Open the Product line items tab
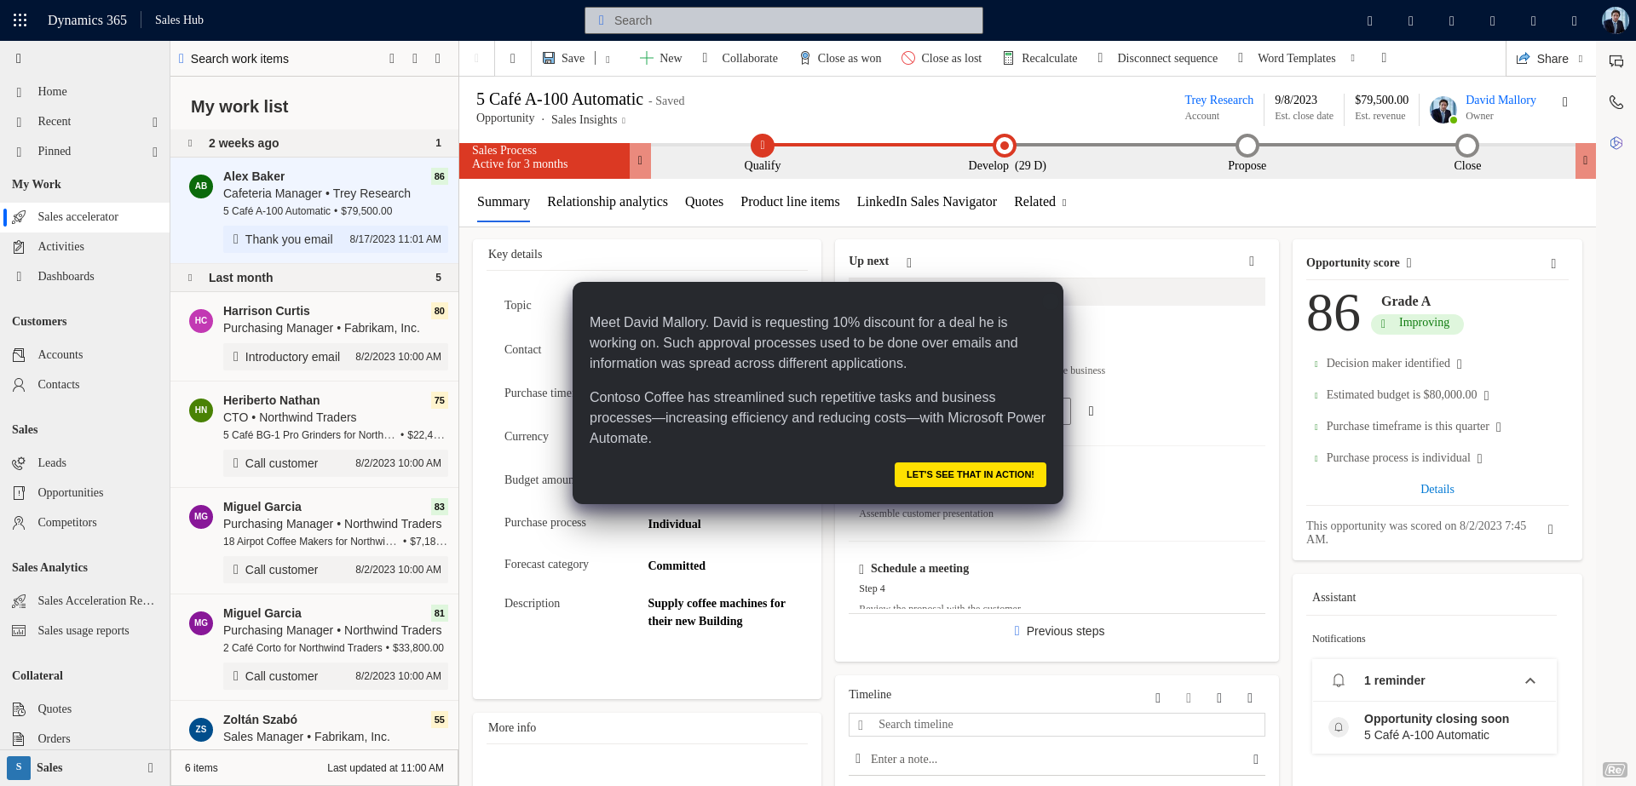Viewport: 1636px width, 786px height. coord(790,202)
